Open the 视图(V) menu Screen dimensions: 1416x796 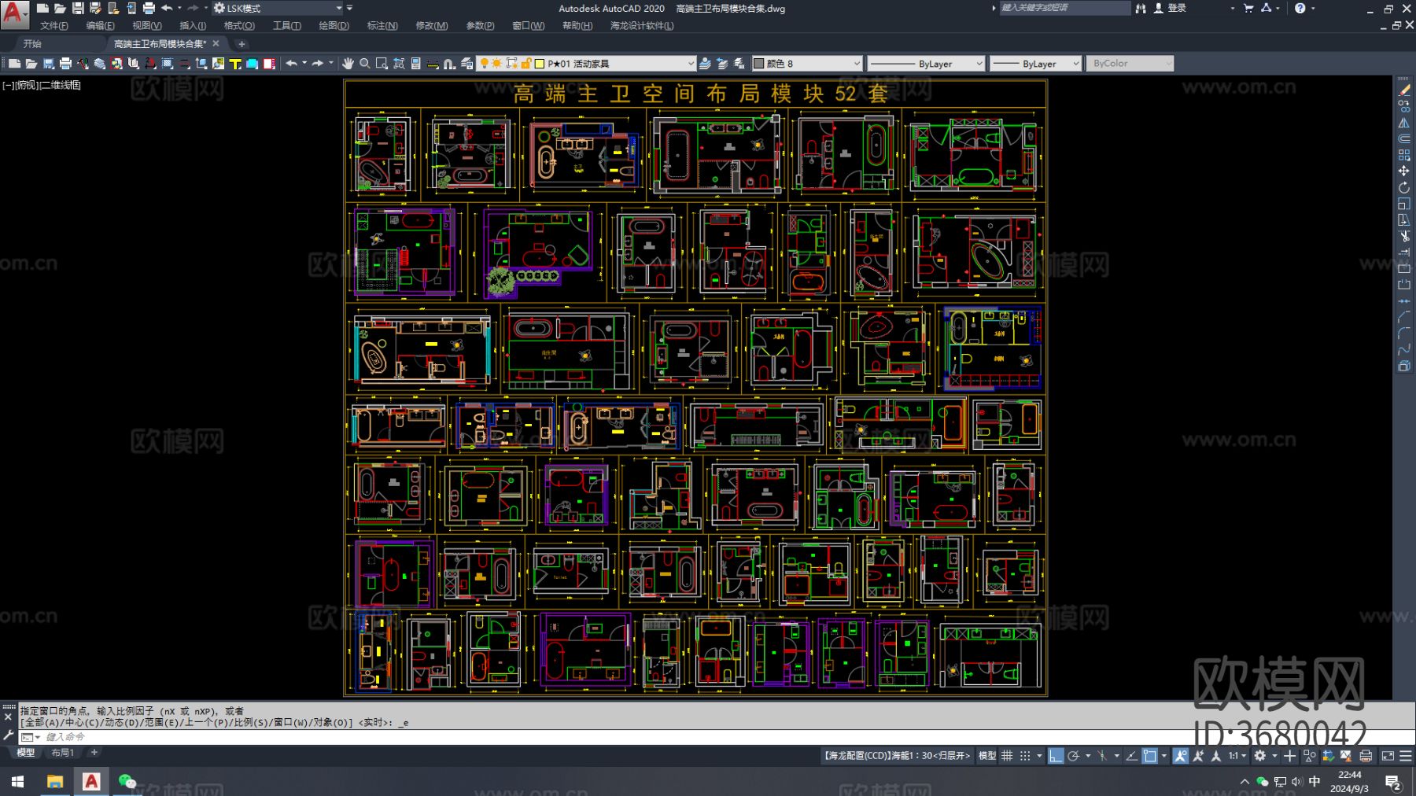tap(147, 26)
